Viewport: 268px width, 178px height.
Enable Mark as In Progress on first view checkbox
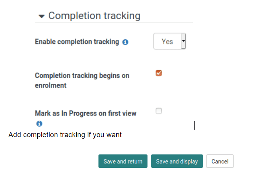[159, 111]
